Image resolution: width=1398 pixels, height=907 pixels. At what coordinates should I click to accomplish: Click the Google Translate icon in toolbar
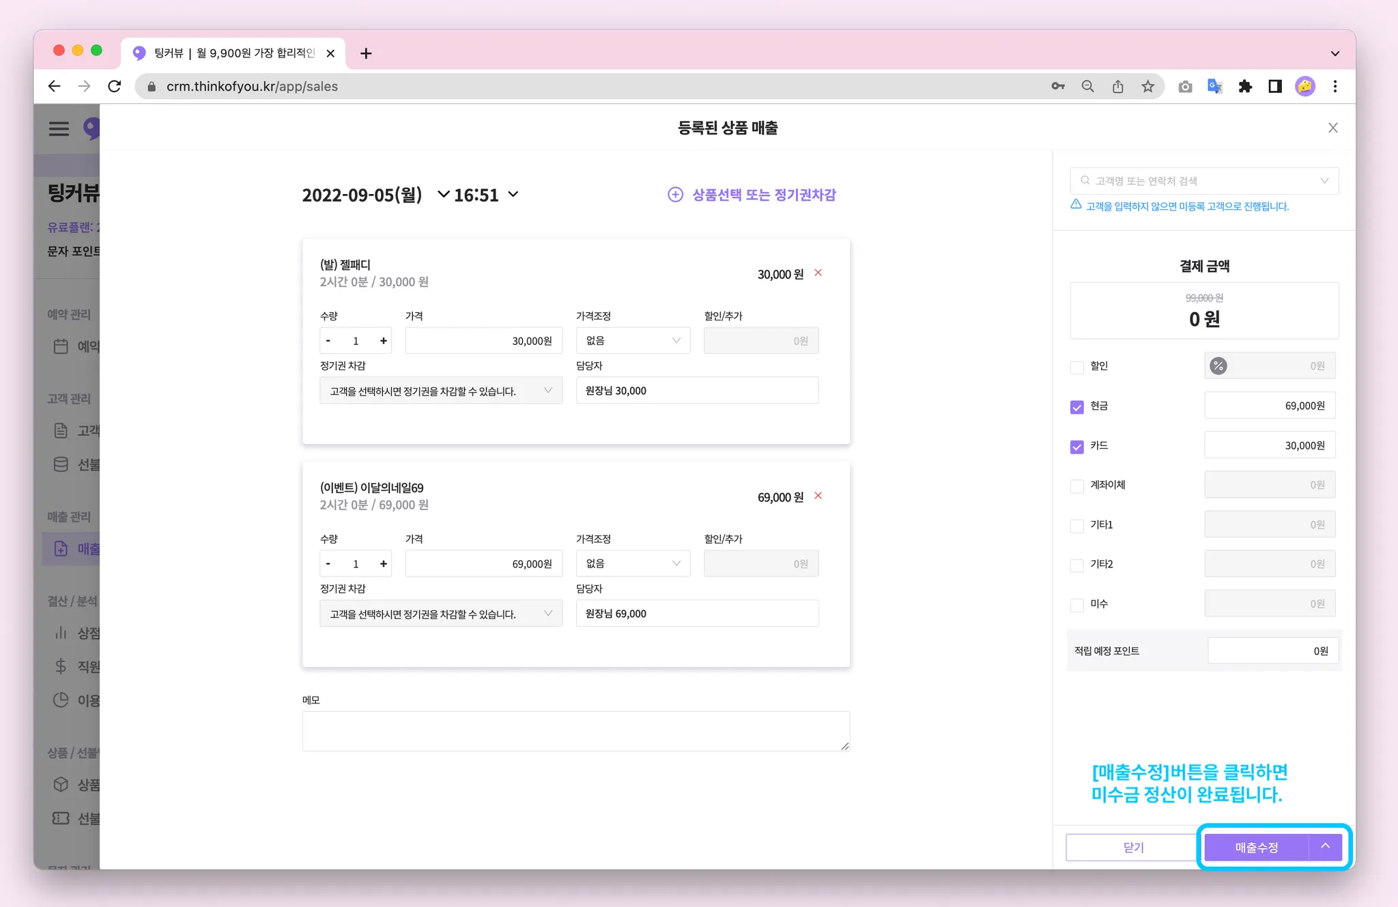click(x=1215, y=86)
